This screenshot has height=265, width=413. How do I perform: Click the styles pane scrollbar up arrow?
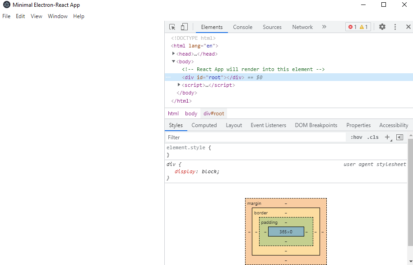point(410,135)
